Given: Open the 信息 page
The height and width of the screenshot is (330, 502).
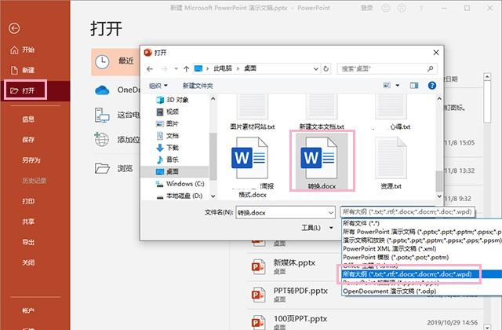Looking at the screenshot, I should click(x=28, y=119).
